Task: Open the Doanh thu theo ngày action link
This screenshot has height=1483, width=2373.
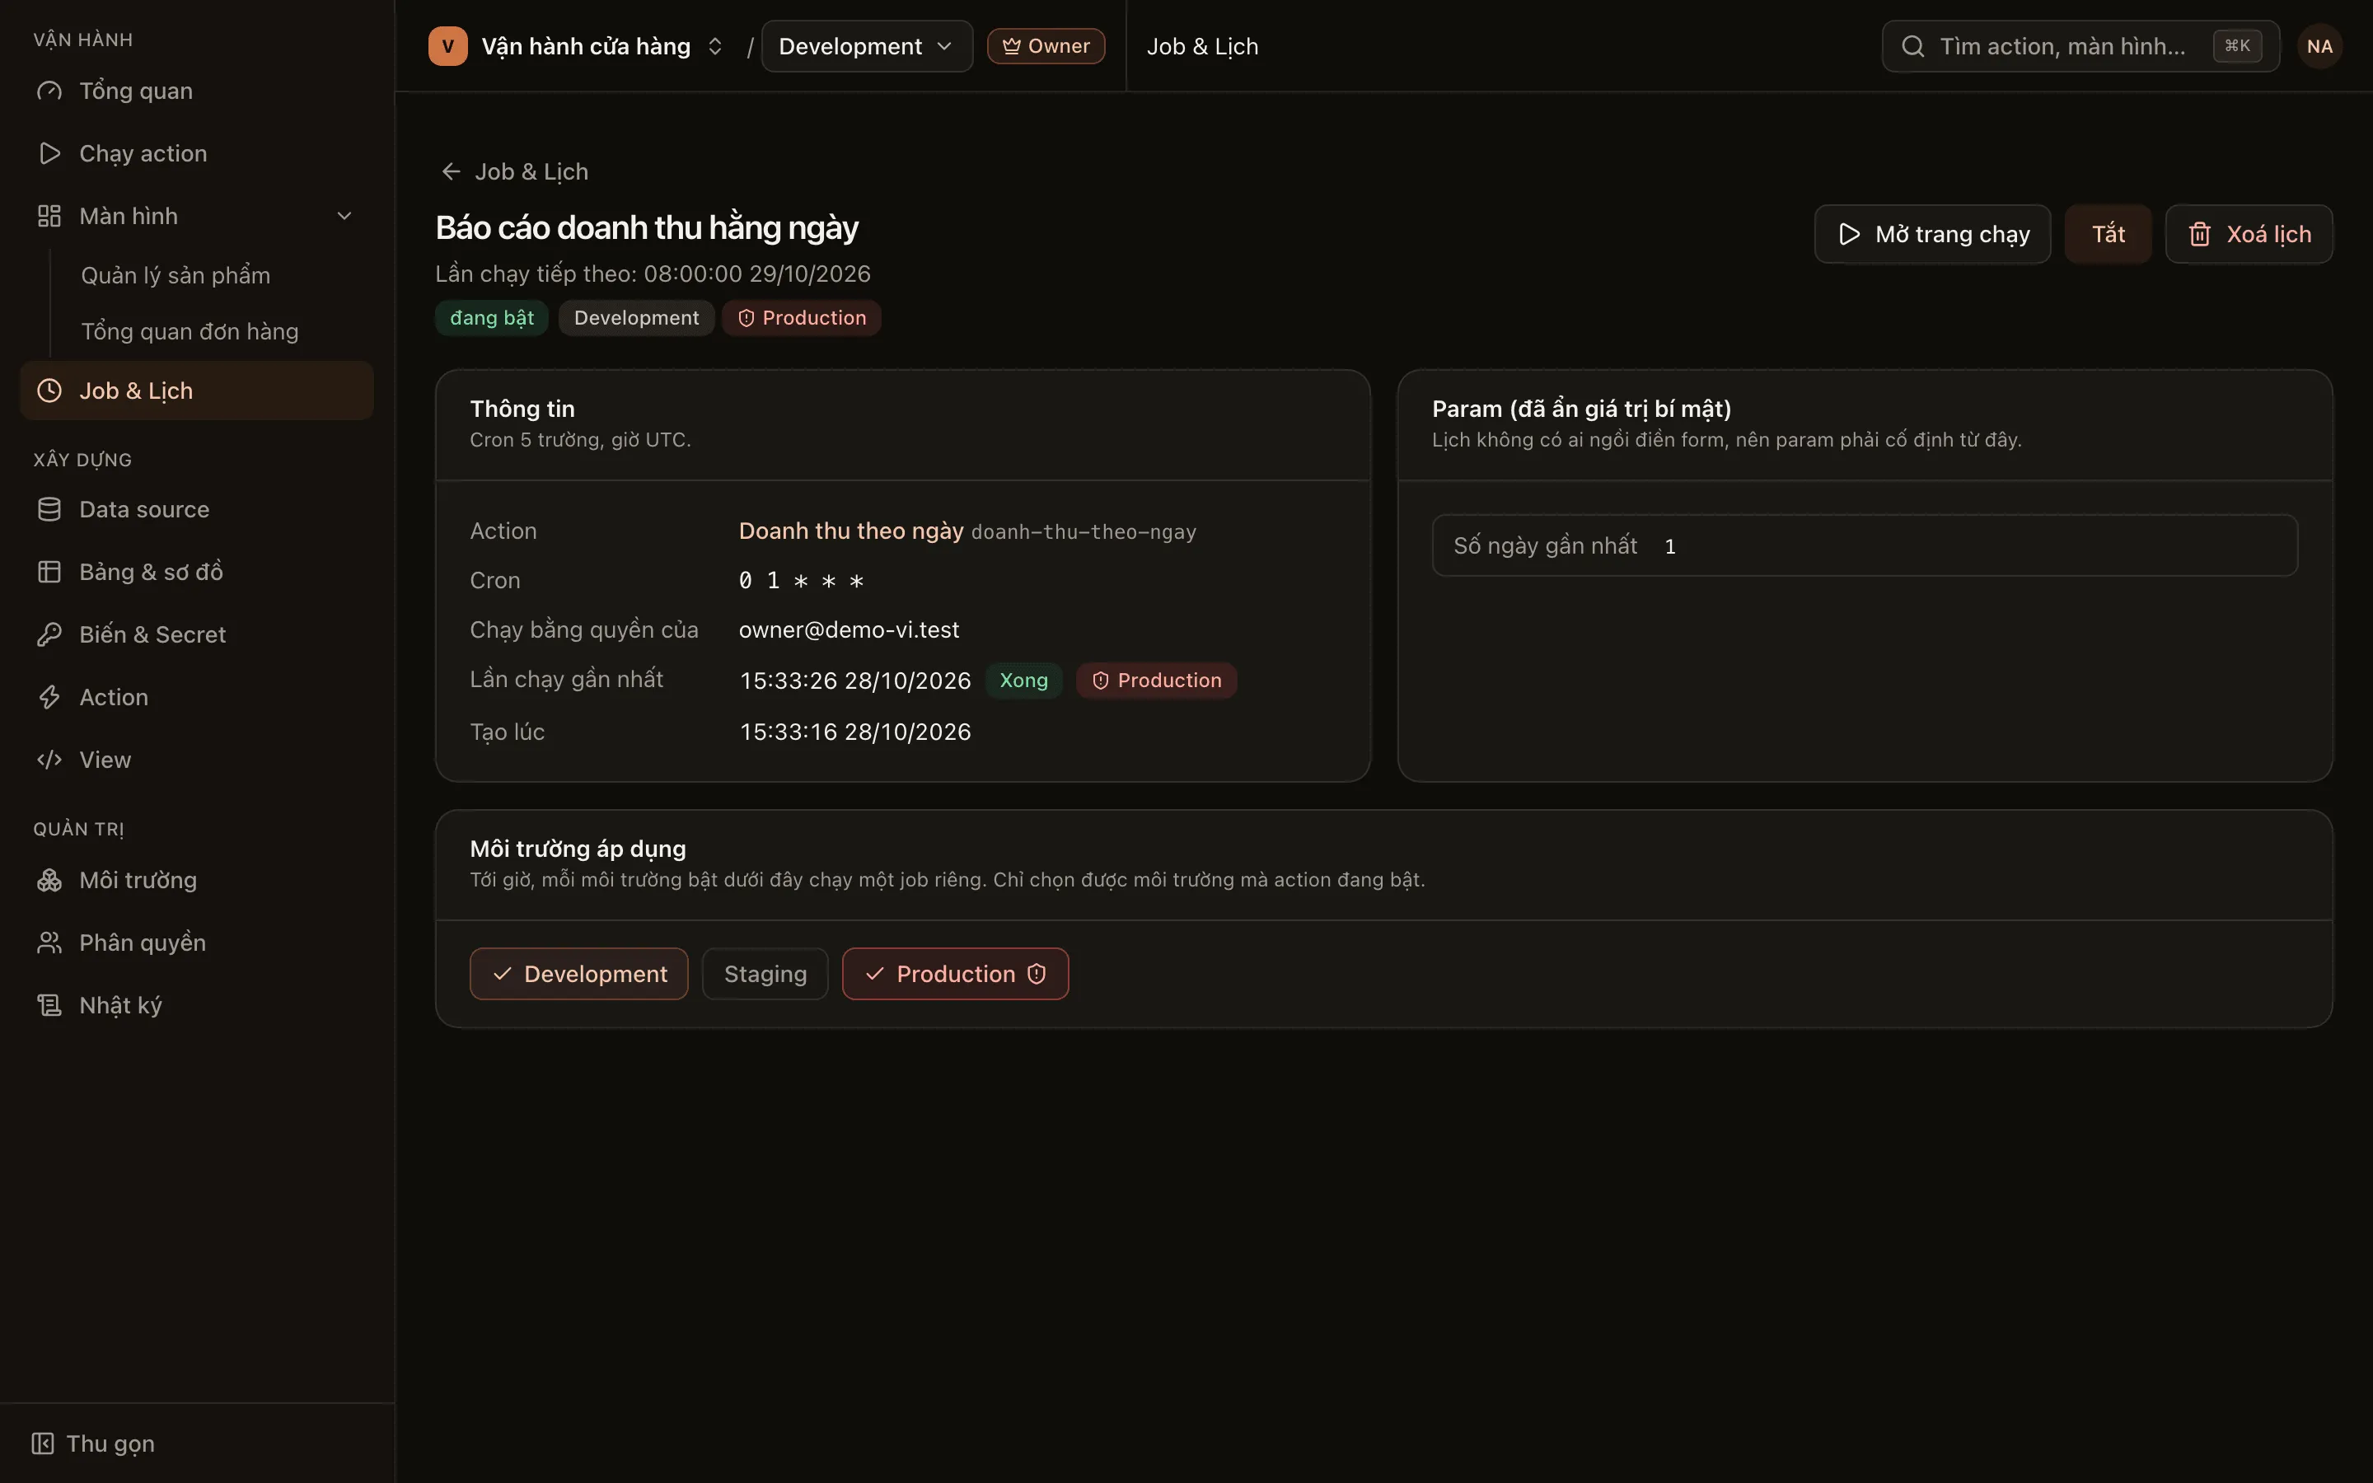Action: [x=850, y=531]
